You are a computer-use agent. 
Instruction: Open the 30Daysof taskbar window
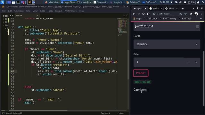(x=150, y=2)
